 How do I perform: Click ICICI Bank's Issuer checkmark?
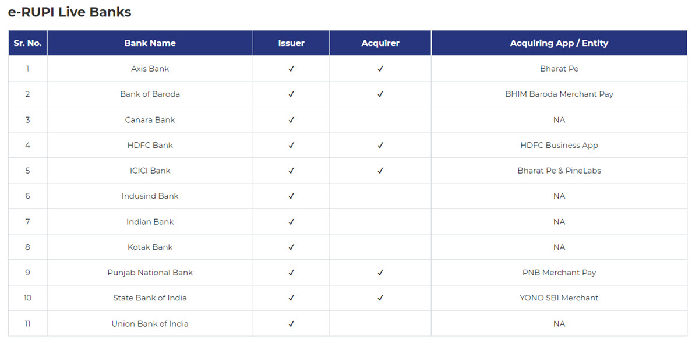[291, 171]
